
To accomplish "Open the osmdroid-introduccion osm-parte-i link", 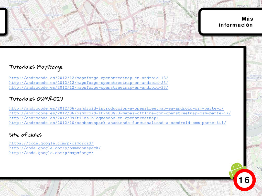I will [116, 108].
